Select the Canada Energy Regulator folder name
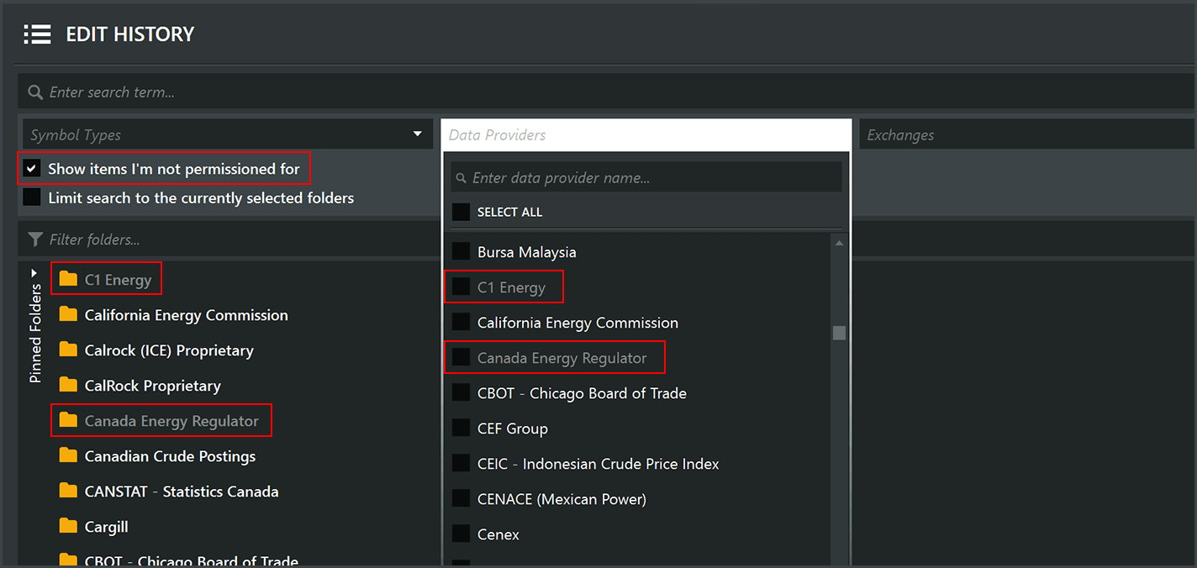This screenshot has width=1197, height=568. pyautogui.click(x=171, y=421)
